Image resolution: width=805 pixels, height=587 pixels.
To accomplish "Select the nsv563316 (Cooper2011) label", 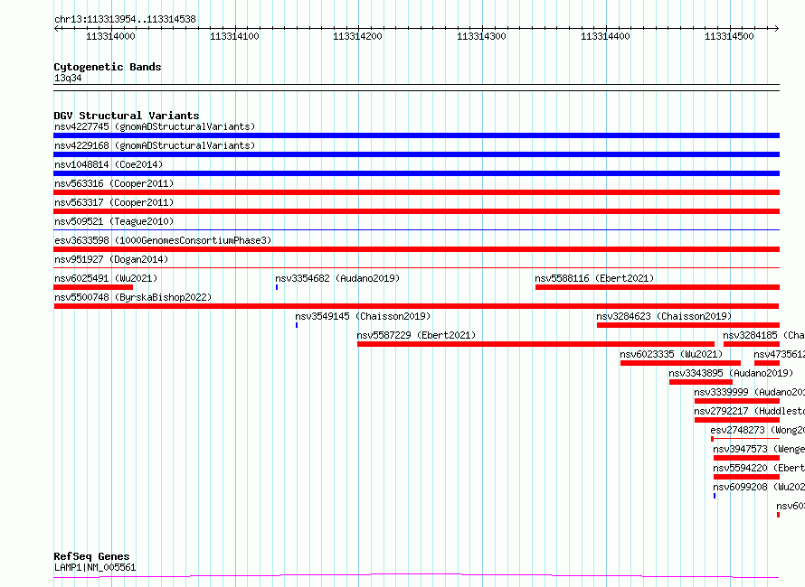I will coord(114,183).
